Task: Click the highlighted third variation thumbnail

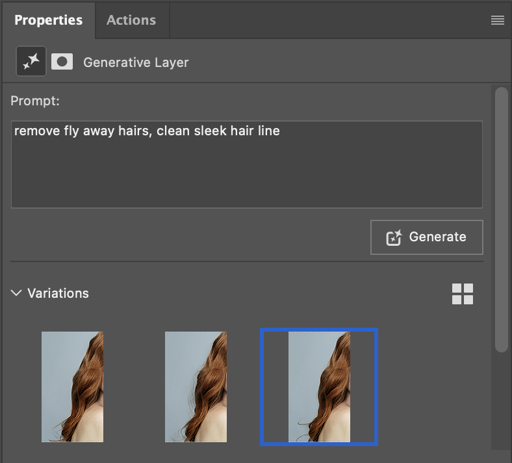Action: (x=319, y=387)
